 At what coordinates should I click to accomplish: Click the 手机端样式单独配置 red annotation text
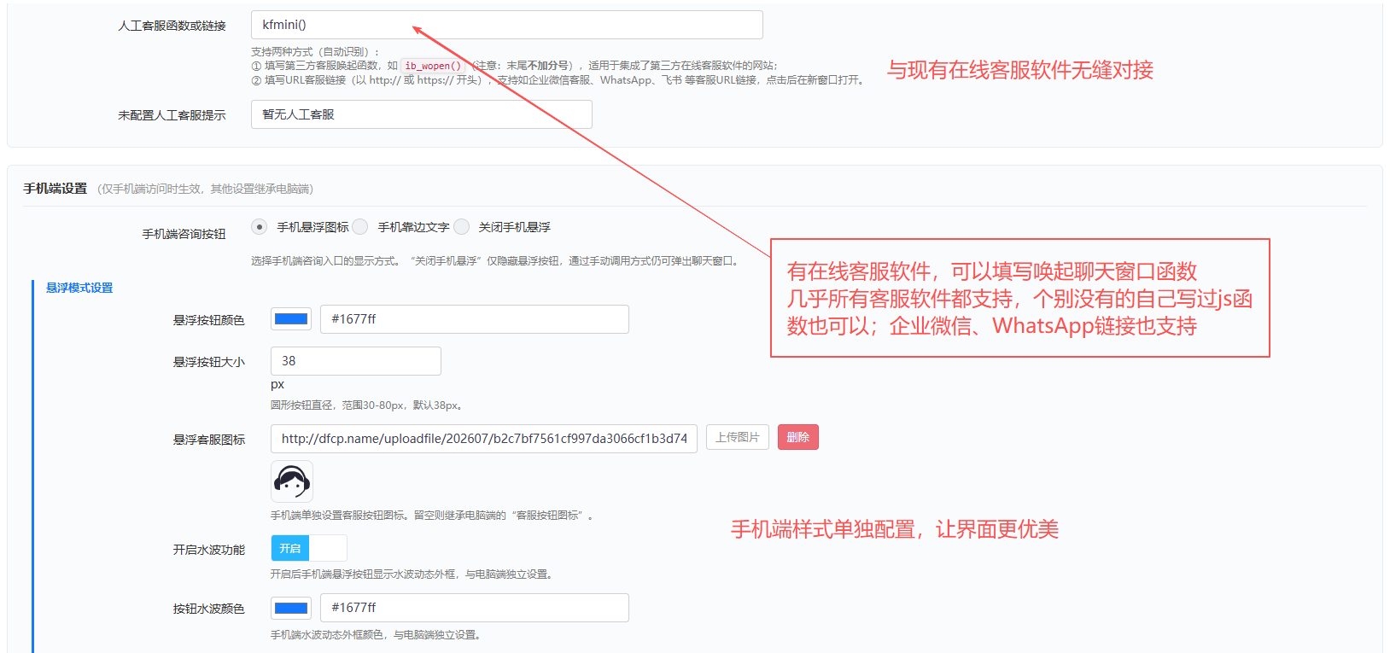(x=895, y=529)
